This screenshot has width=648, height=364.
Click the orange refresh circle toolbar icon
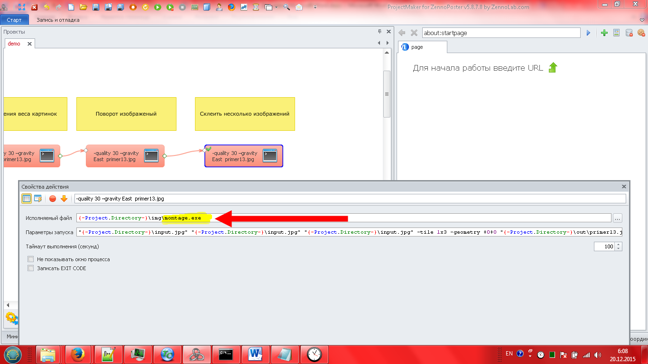[x=145, y=7]
